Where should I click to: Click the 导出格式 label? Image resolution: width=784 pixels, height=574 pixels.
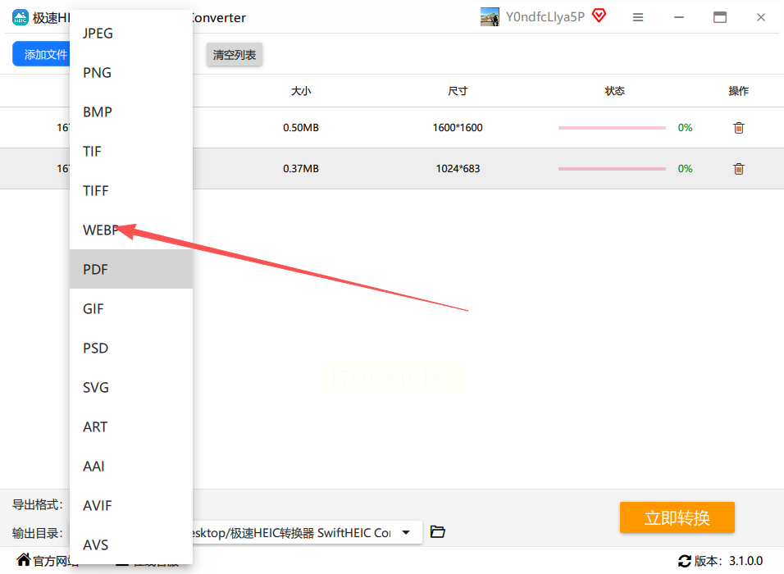coord(38,504)
